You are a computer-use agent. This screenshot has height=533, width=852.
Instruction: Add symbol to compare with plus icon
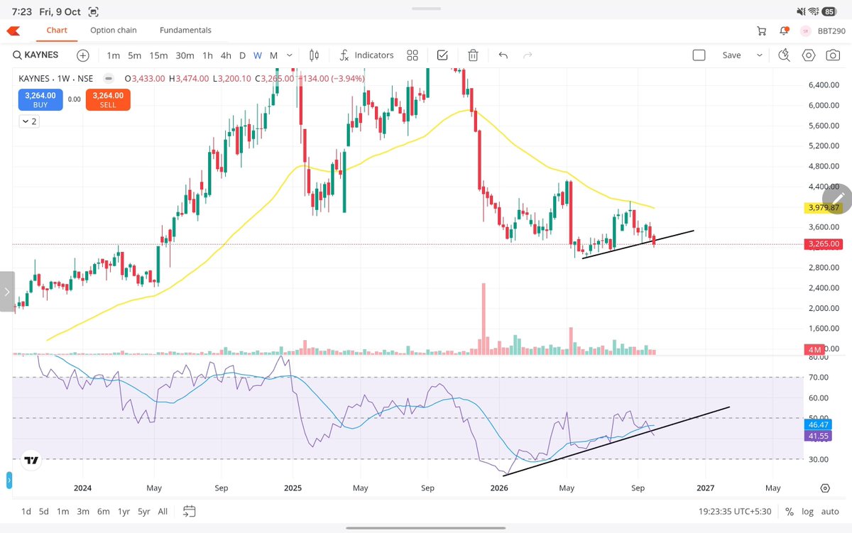(x=83, y=55)
